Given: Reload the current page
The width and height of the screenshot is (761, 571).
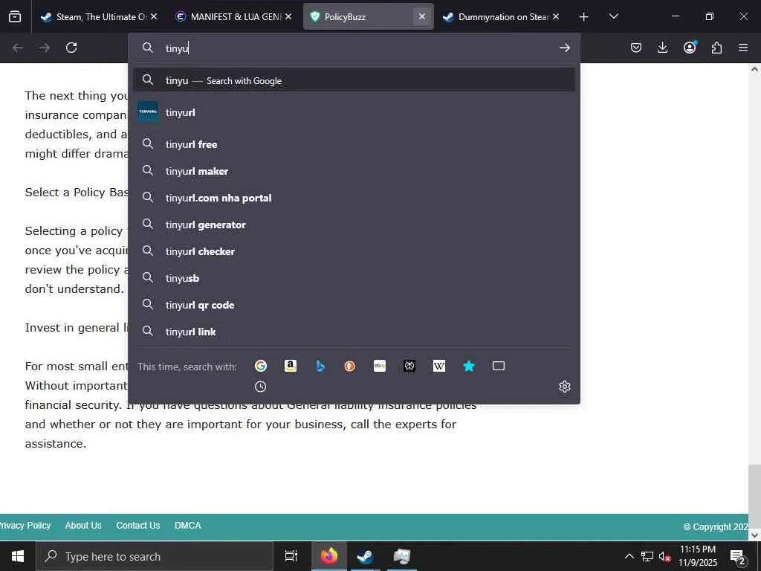Looking at the screenshot, I should [71, 48].
